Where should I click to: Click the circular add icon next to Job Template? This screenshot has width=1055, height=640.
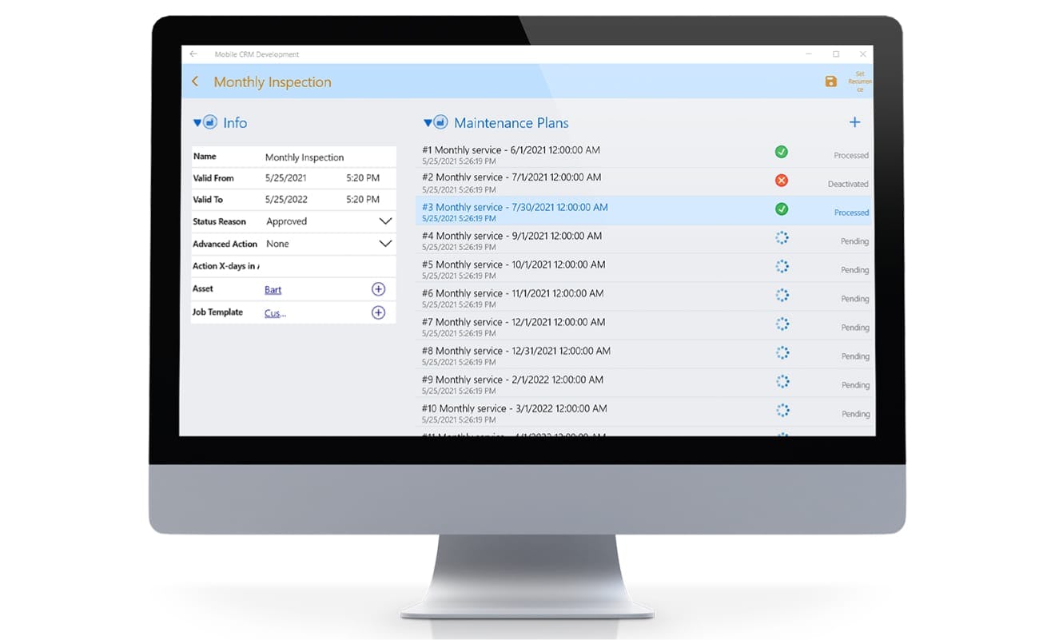coord(378,312)
